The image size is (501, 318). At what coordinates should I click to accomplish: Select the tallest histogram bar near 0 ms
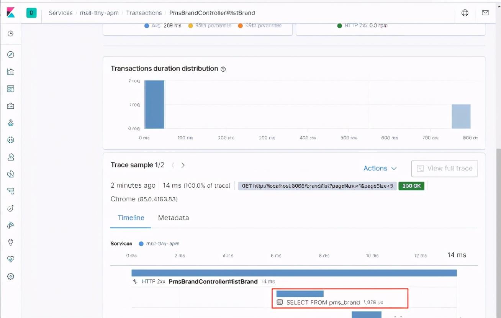point(154,105)
